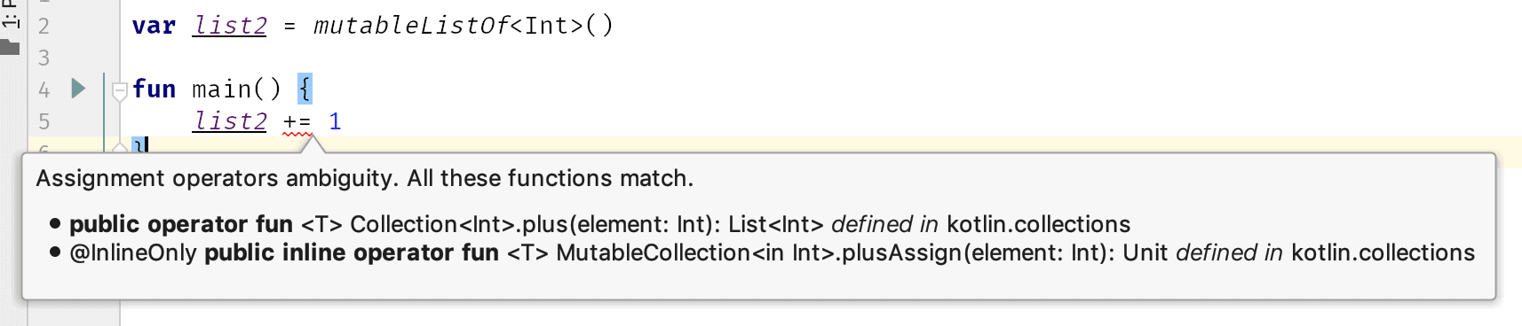This screenshot has width=1522, height=326.
Task: Click list2 declaration on line 2
Action: 230,26
